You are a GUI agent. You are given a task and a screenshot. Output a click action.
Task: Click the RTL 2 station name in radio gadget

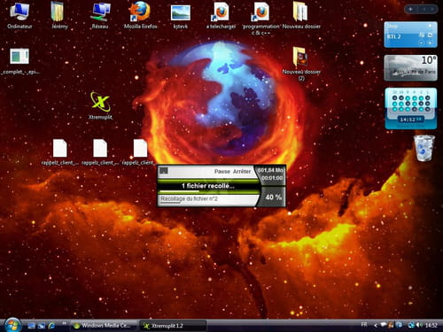[x=394, y=36]
